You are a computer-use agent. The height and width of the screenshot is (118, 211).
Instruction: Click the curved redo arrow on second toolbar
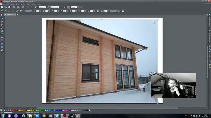coord(6,11)
